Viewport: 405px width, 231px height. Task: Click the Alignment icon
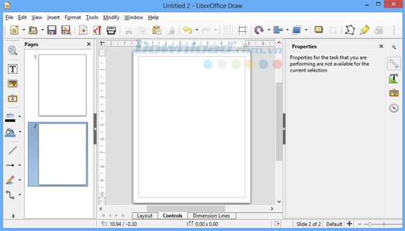click(x=278, y=30)
